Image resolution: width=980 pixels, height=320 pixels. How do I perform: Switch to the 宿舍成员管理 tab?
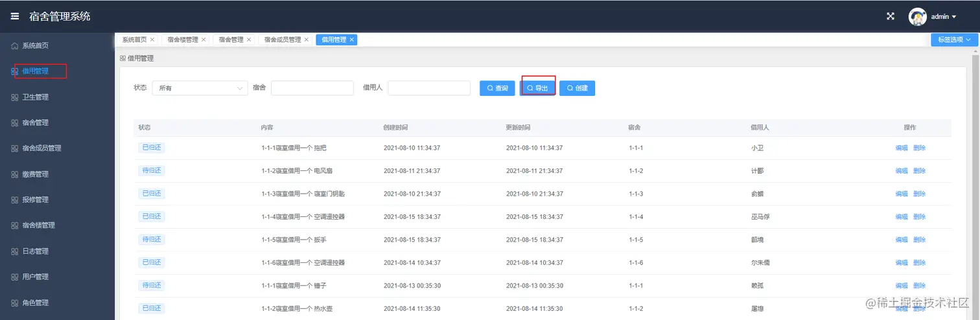(283, 40)
